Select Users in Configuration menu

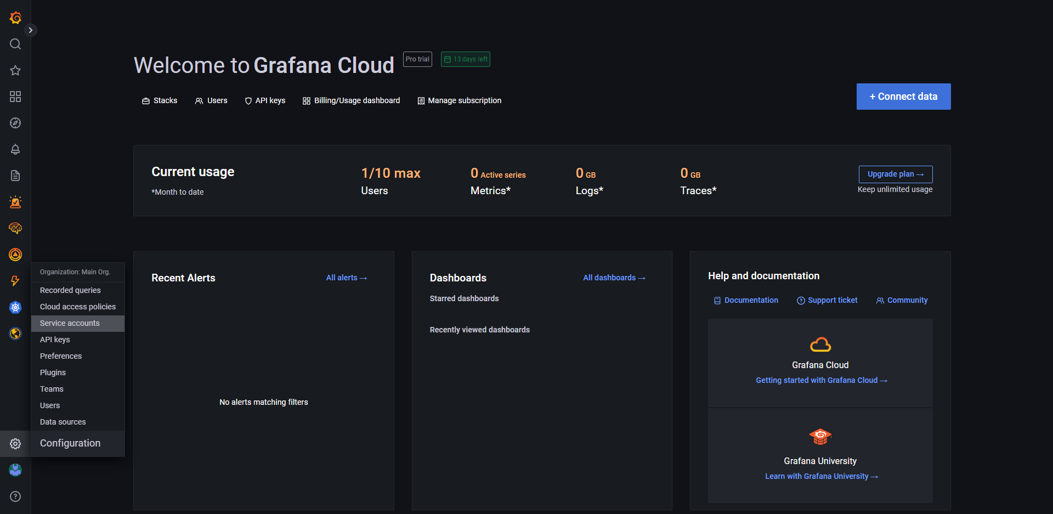tap(78, 405)
